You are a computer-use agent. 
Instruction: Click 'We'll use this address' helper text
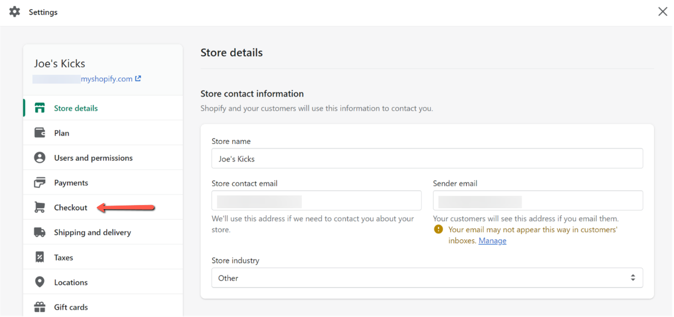(x=313, y=224)
